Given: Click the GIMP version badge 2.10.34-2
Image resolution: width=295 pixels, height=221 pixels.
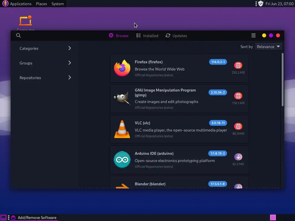Looking at the screenshot, I should pyautogui.click(x=218, y=92).
